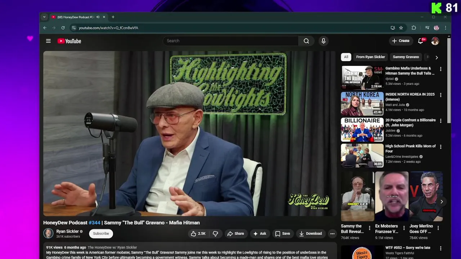This screenshot has height=259, width=461.
Task: Go to YouTube home via logo
Action: (x=69, y=41)
